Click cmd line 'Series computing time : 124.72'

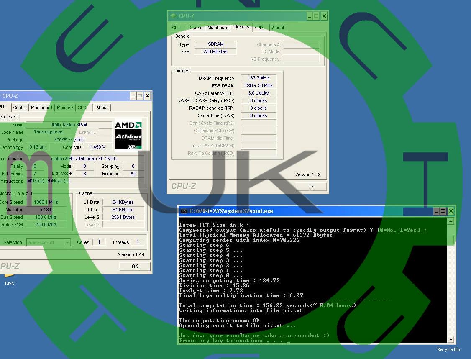coord(229,280)
